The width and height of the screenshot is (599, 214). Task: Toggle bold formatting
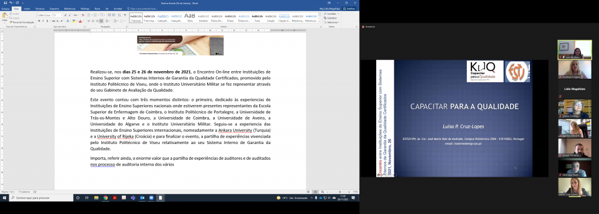tap(39, 21)
